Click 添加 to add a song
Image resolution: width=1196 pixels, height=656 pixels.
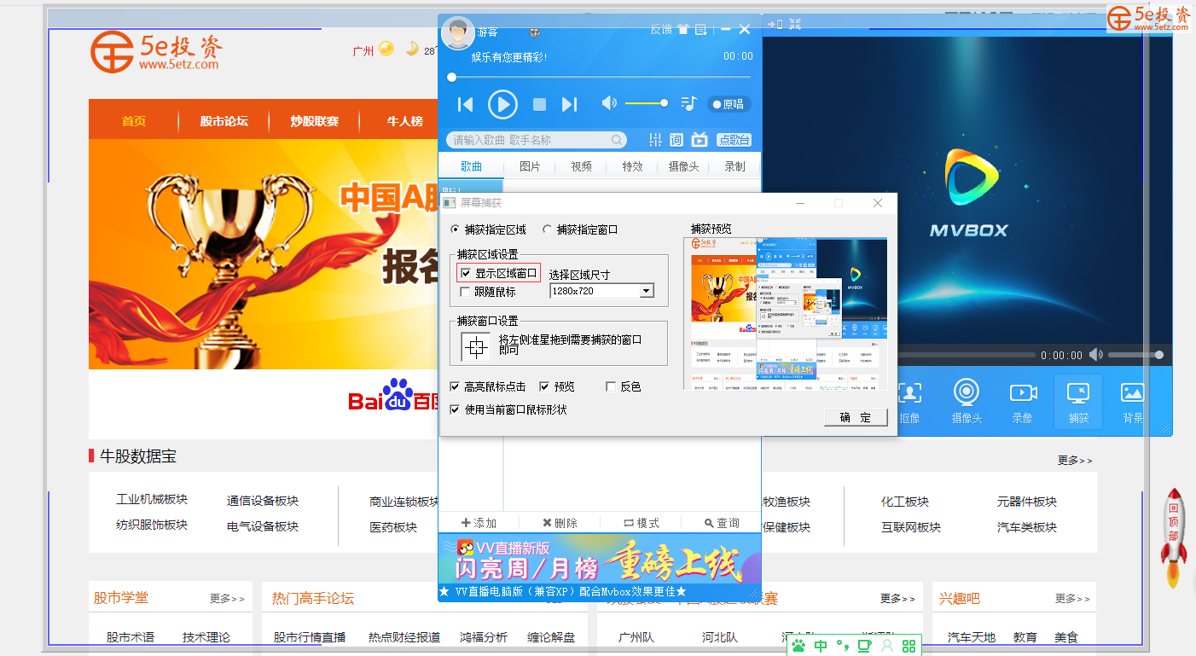click(x=479, y=523)
